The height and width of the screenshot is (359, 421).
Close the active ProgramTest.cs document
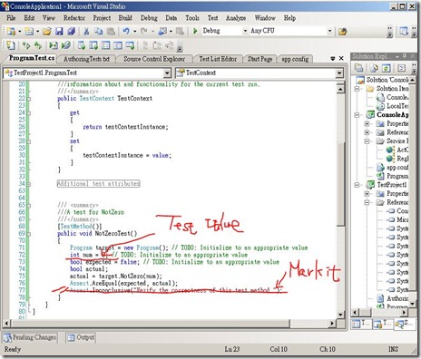pyautogui.click(x=341, y=58)
